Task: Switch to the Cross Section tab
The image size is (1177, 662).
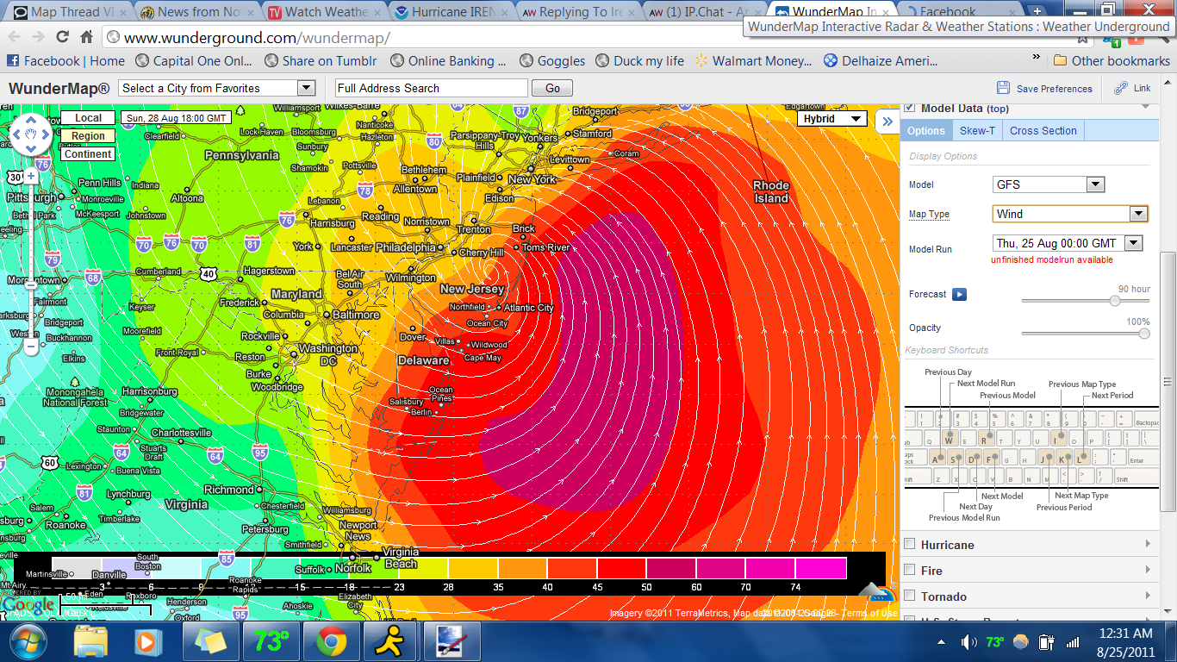Action: (x=1043, y=131)
